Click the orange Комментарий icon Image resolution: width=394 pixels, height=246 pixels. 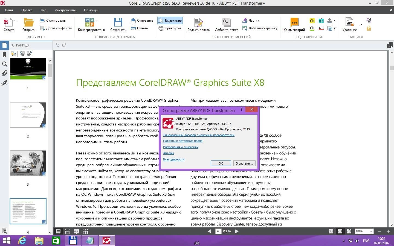[294, 22]
